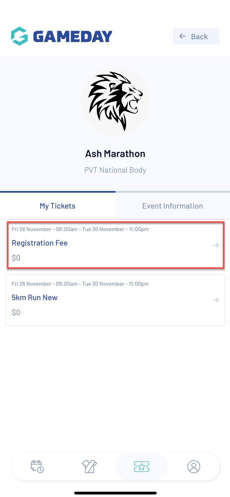The width and height of the screenshot is (230, 497).
Task: Open the calendar schedule icon in bottom navigation
Action: point(37,467)
